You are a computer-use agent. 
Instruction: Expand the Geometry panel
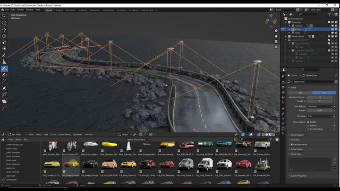tap(295, 140)
